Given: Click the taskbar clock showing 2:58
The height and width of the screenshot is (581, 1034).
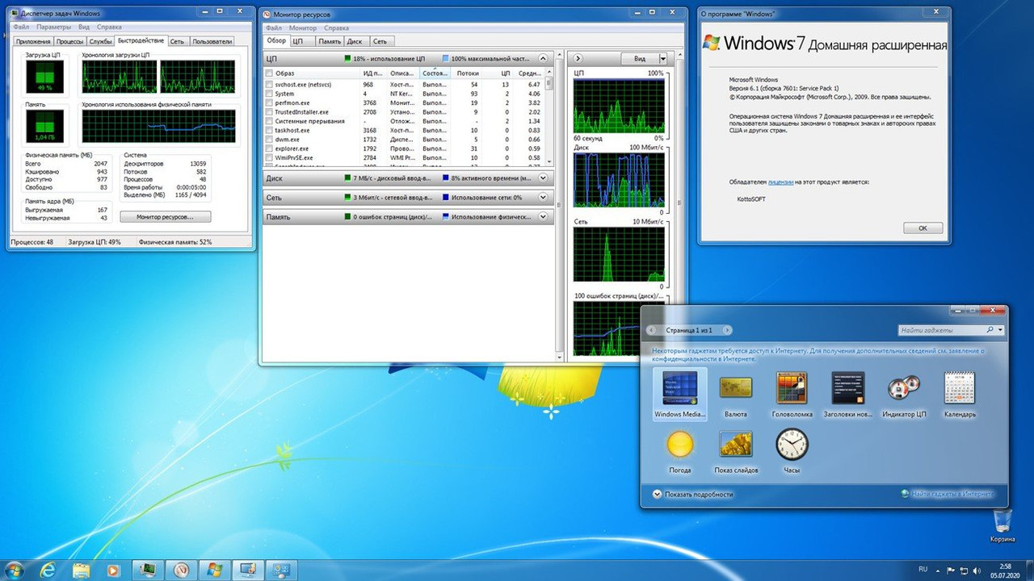Looking at the screenshot, I should click(1004, 571).
